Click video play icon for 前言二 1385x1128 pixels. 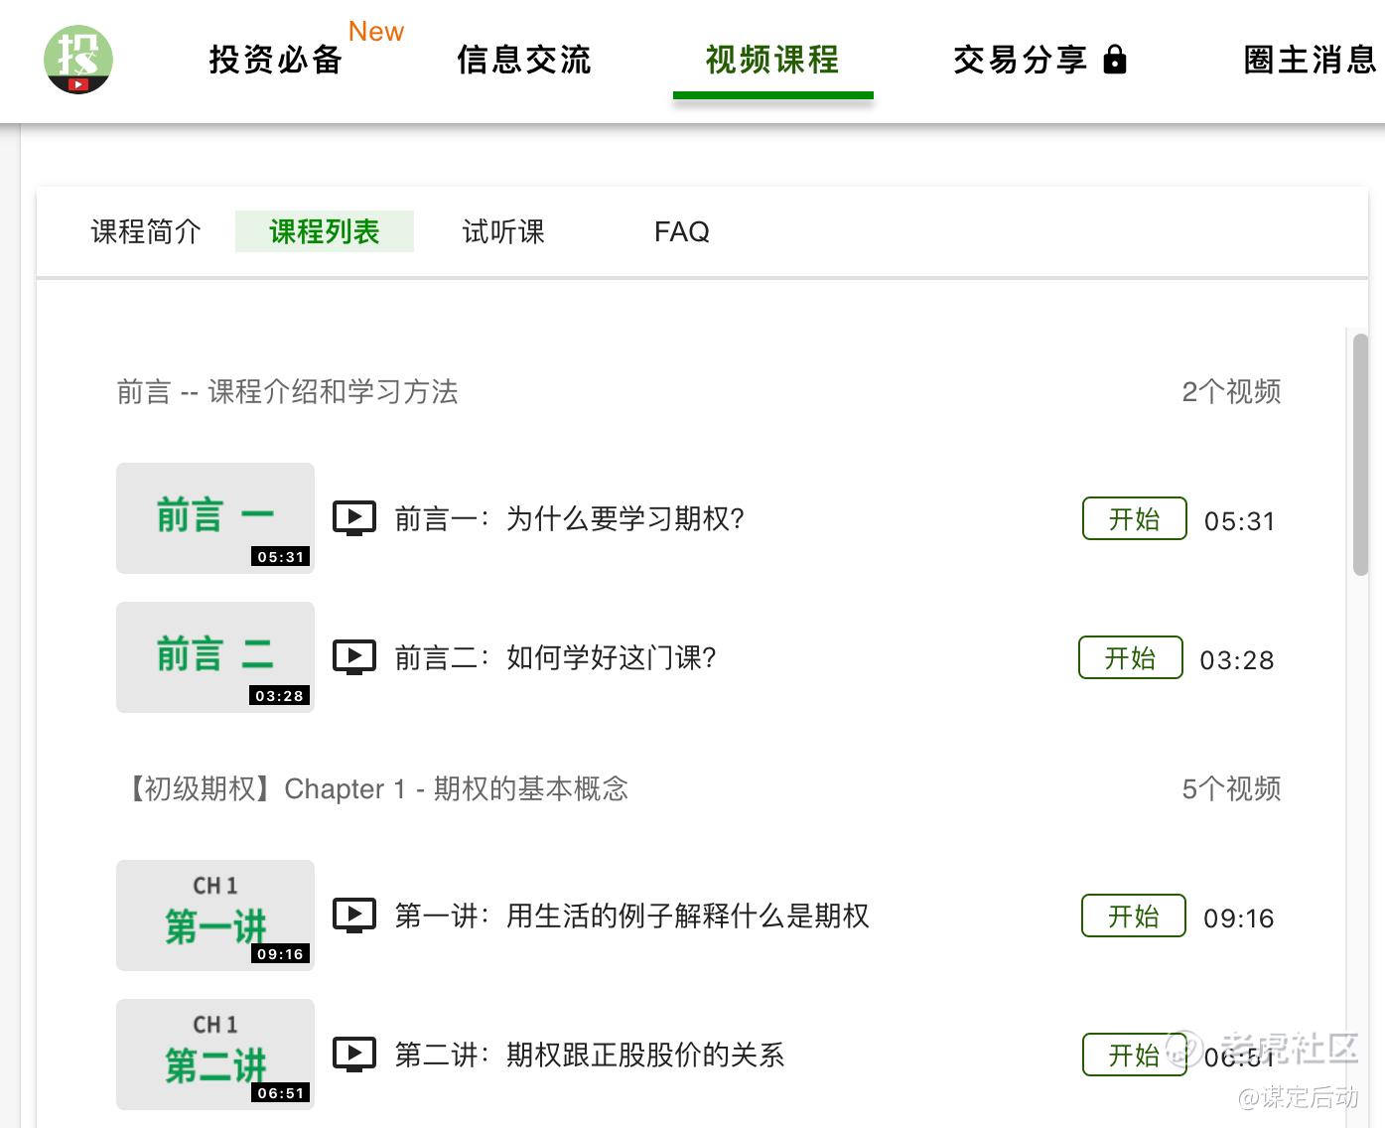[x=354, y=657]
